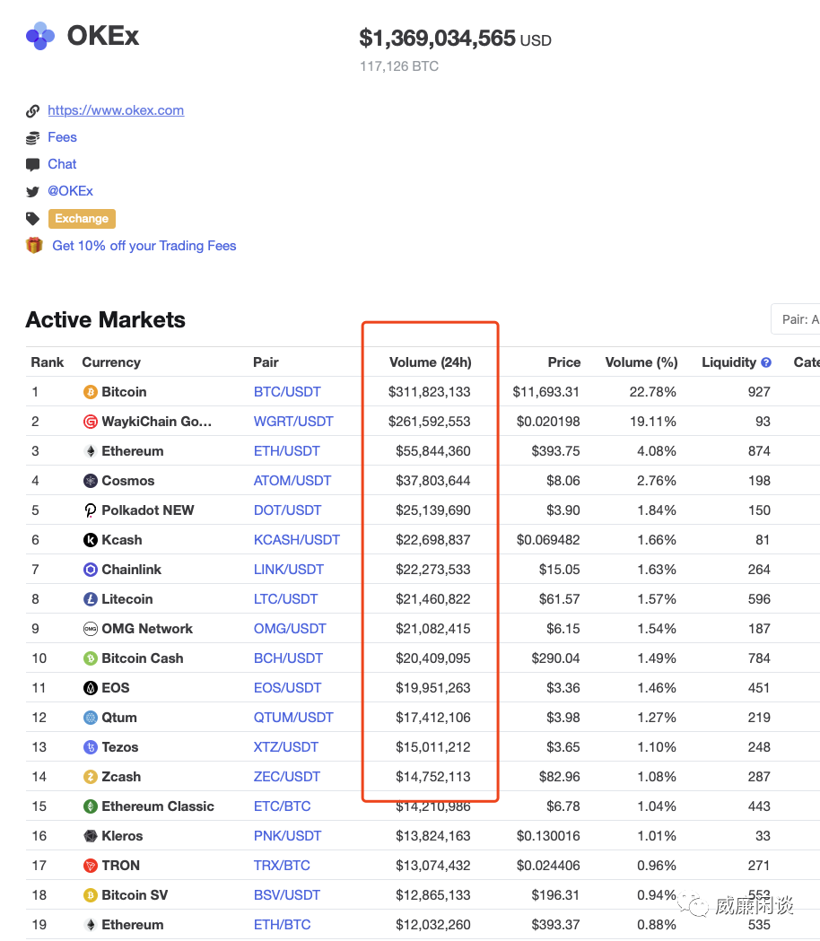Screen dimensions: 820x941
Task: Click the Exchange tag badge
Action: point(82,219)
